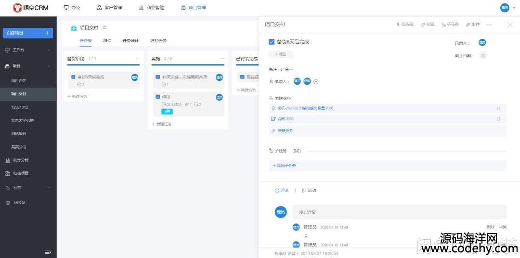Switch to the 任务统计 tab
The width and height of the screenshot is (520, 258).
click(130, 41)
